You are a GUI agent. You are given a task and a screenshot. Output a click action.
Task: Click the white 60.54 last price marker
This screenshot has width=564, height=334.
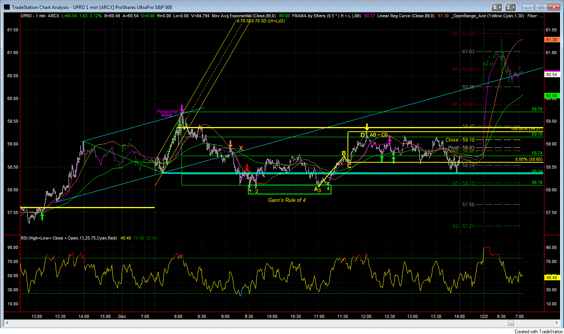(x=551, y=74)
